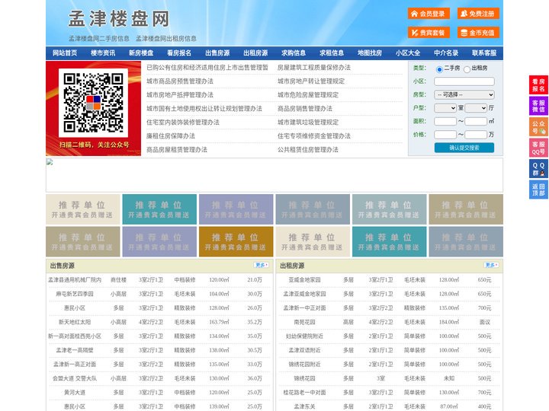The width and height of the screenshot is (549, 411).
Task: Click the 免费注册 free register button
Action: [x=478, y=14]
